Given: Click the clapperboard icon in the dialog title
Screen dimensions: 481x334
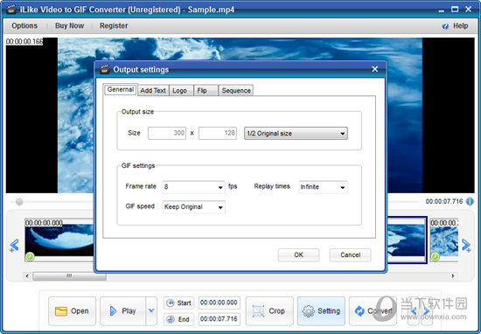Looking at the screenshot, I should point(105,69).
